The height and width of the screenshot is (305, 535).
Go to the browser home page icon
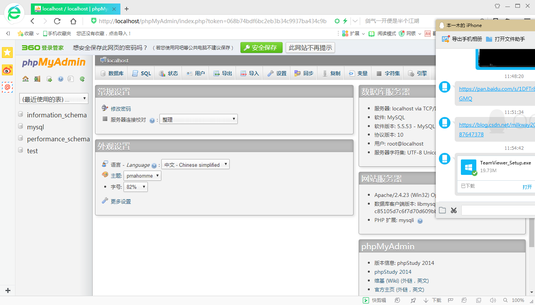73,21
